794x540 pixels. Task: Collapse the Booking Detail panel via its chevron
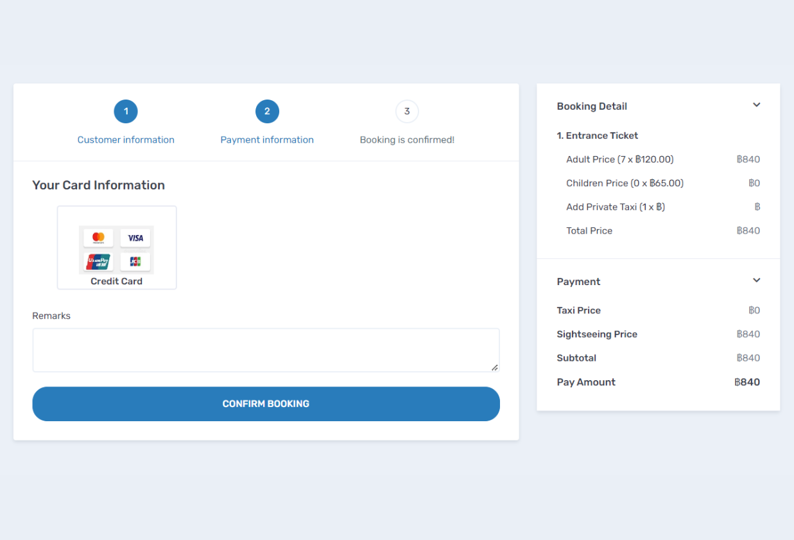pyautogui.click(x=756, y=105)
